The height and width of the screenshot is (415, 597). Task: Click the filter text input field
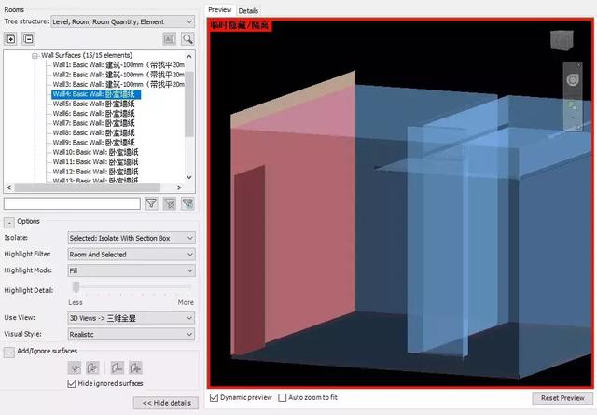[x=72, y=203]
